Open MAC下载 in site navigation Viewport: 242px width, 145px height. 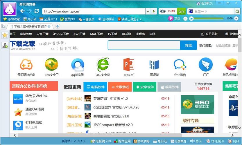pyautogui.click(x=96, y=34)
